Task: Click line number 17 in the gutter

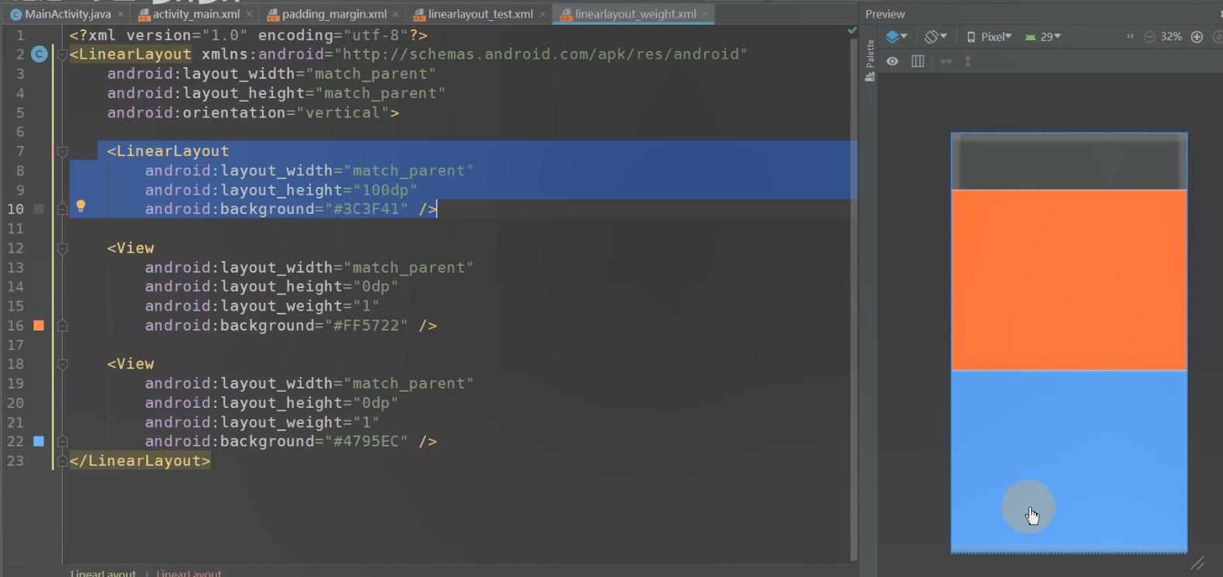Action: tap(15, 345)
